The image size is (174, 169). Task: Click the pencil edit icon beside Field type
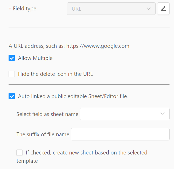pos(163,9)
